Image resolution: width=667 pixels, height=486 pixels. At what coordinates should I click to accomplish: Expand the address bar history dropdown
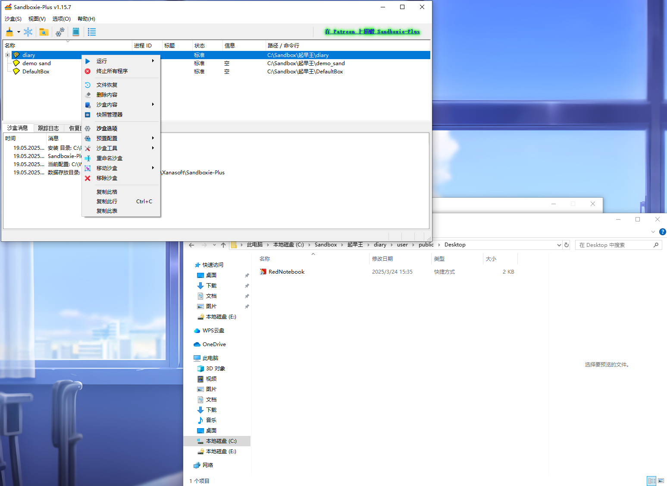[x=559, y=245]
